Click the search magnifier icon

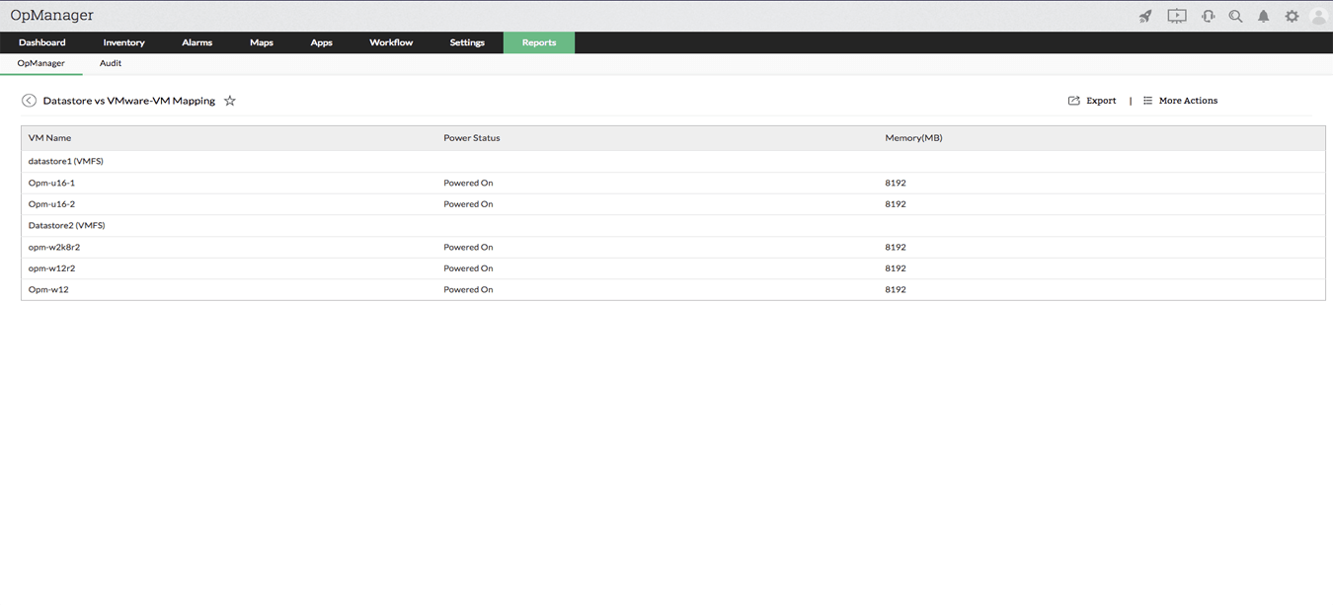1235,16
